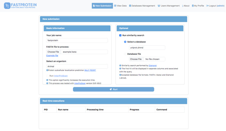Open the New Submission tab

(102, 6)
